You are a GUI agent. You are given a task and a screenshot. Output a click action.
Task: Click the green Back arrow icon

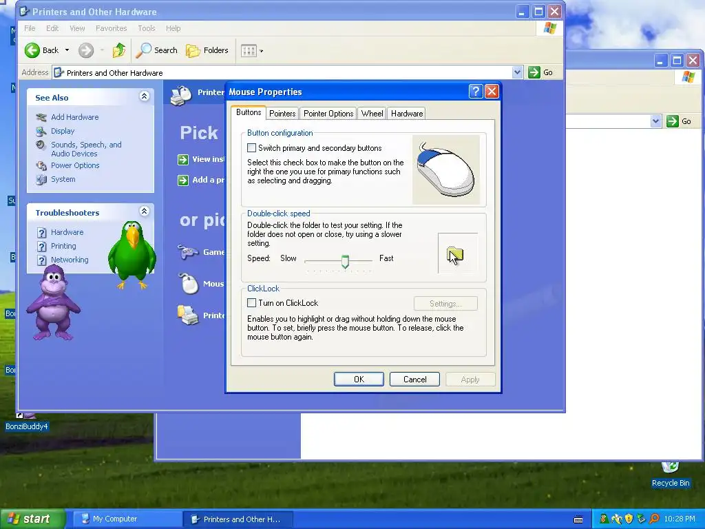click(x=32, y=50)
